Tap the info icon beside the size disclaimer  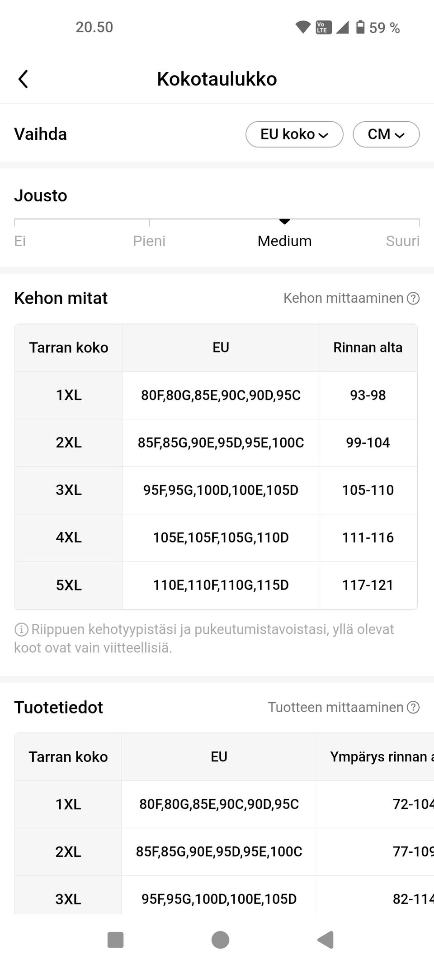(x=21, y=629)
